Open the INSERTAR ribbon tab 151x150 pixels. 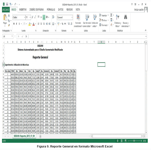click(x=23, y=9)
